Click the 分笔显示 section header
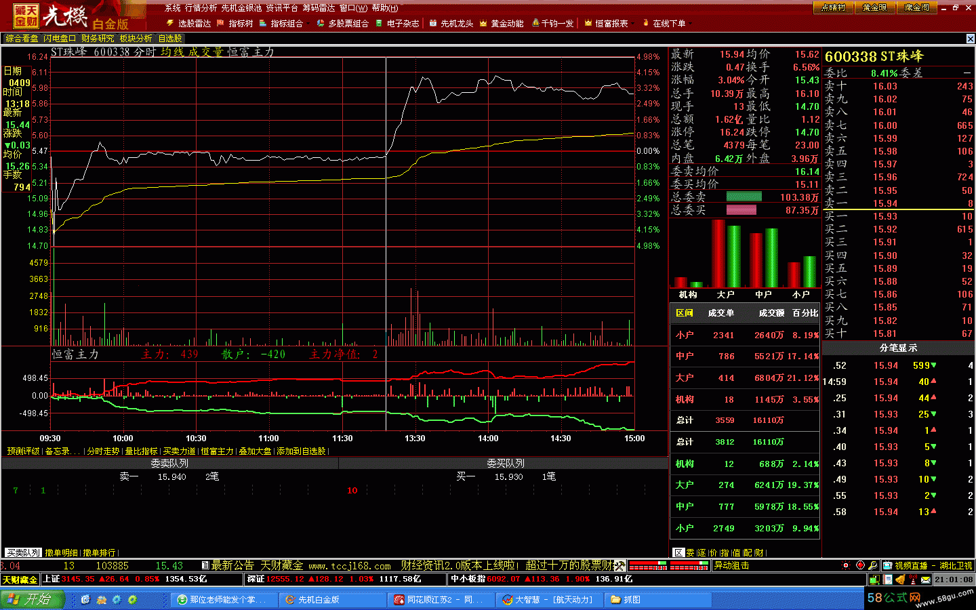This screenshot has width=976, height=610. tap(898, 348)
